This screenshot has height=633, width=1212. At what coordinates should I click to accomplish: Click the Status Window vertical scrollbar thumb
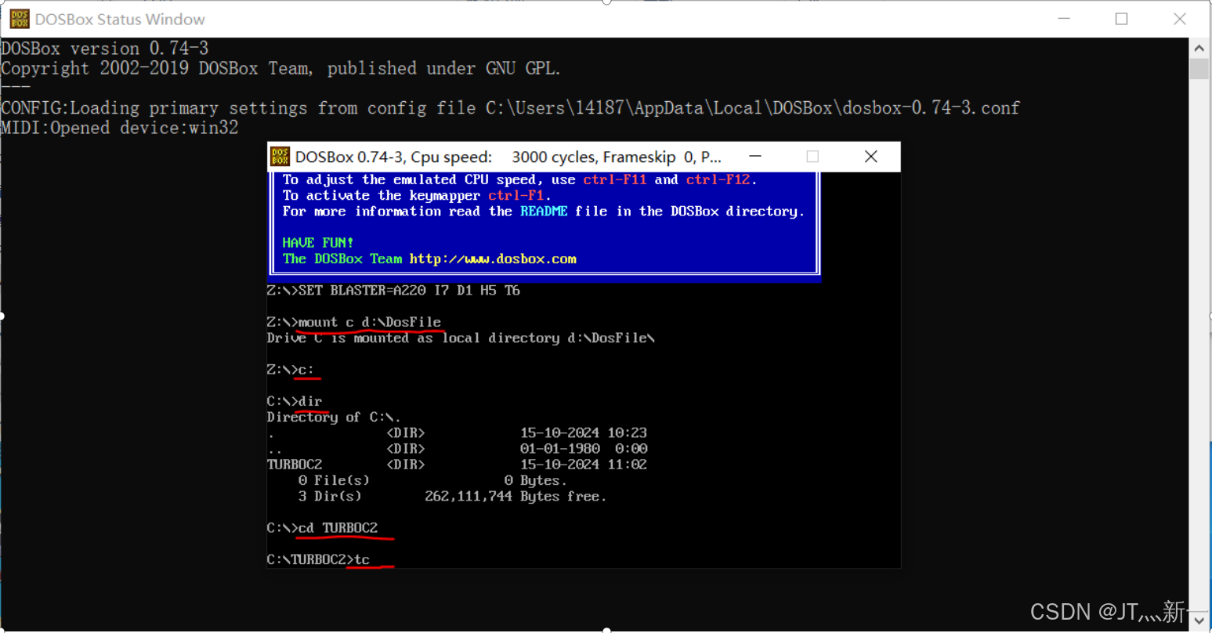[1199, 69]
